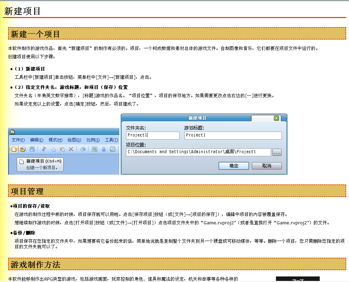
Task: Click the bullet heading "备份/删除"
Action: pos(24,233)
